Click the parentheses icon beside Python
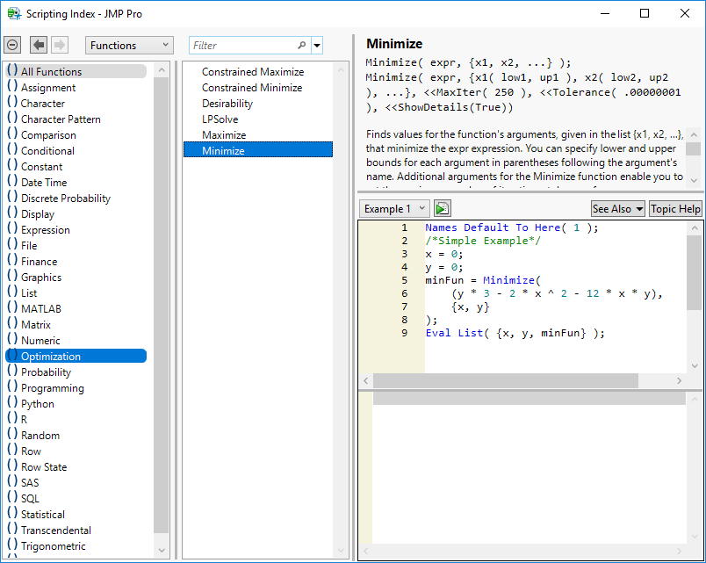 tap(12, 403)
